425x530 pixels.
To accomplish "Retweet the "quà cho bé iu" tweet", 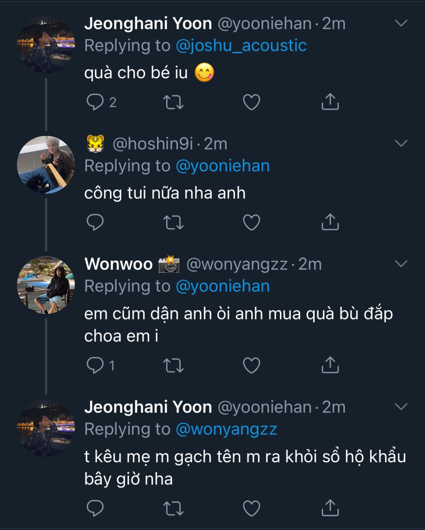I will coord(173,102).
